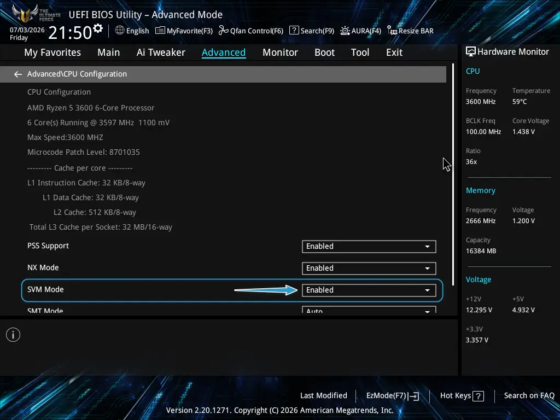This screenshot has width=560, height=420.
Task: Click the Total L3 Cache per Socket line
Action: pos(101,227)
